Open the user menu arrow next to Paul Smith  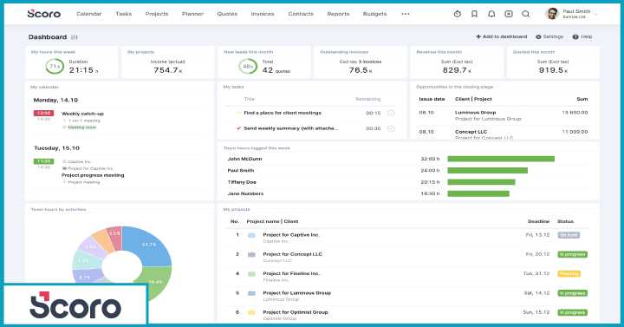(x=595, y=15)
